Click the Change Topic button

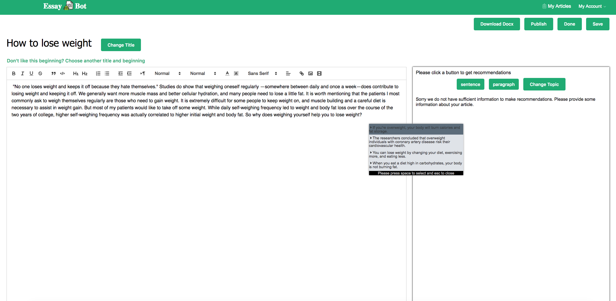(544, 84)
